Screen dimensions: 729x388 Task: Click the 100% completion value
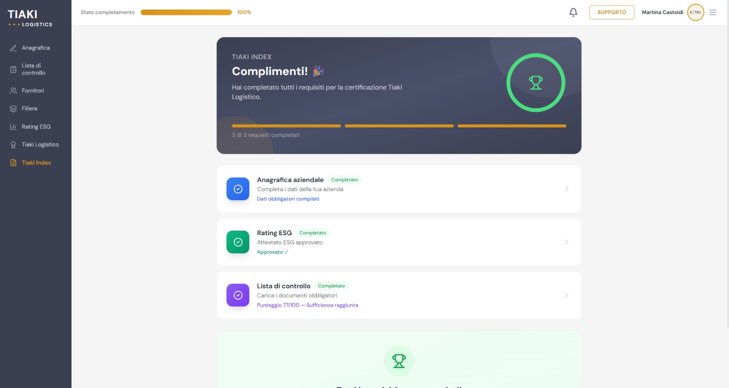(244, 12)
